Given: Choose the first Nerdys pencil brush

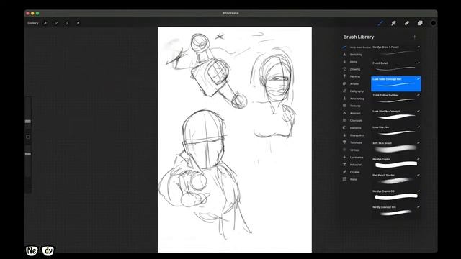Looking at the screenshot, I should [x=395, y=51].
